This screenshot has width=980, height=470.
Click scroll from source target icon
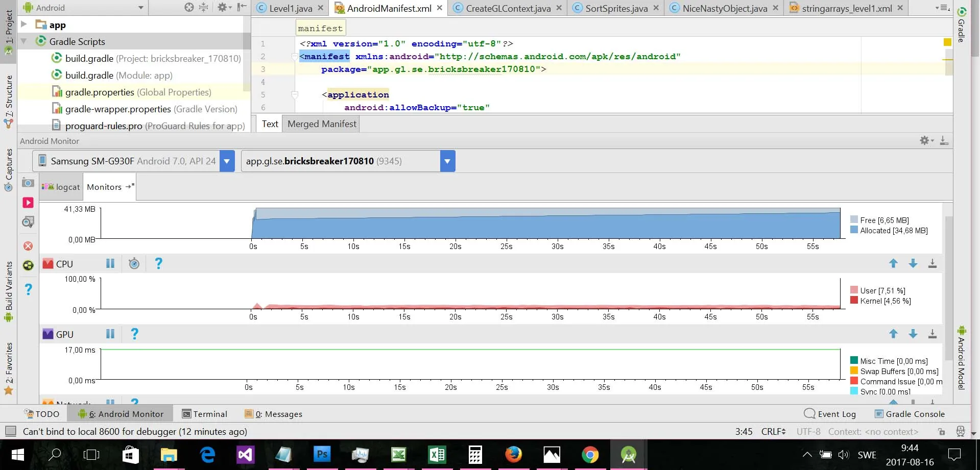tap(189, 7)
